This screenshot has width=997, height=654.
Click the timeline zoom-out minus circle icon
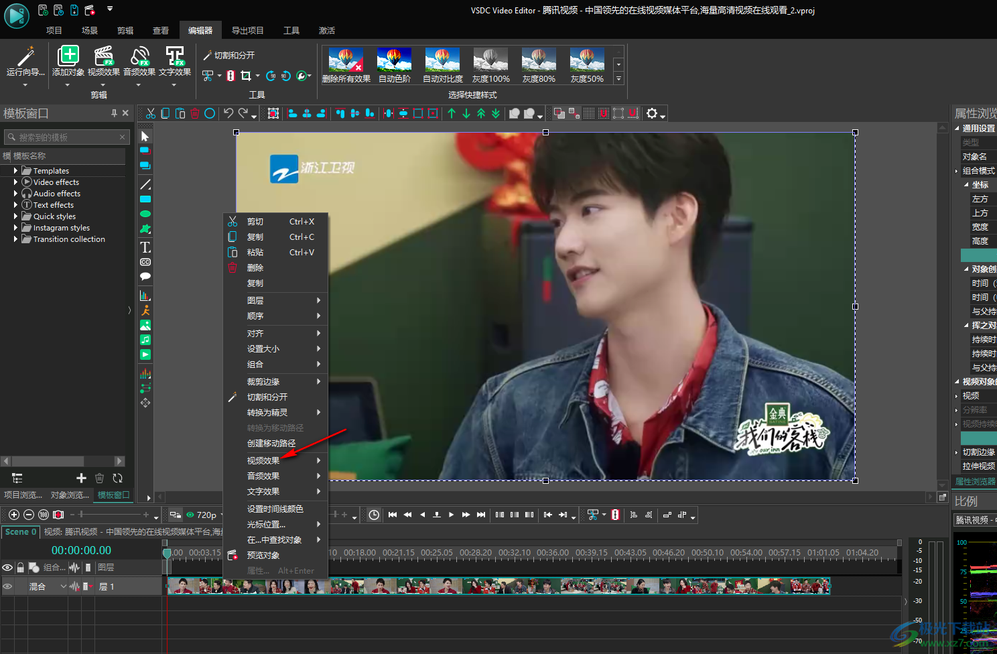click(x=29, y=515)
